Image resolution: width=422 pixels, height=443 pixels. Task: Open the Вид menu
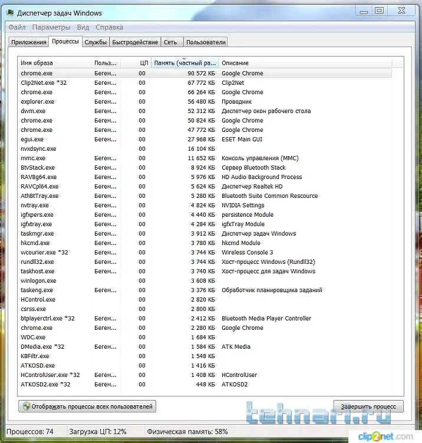83,28
